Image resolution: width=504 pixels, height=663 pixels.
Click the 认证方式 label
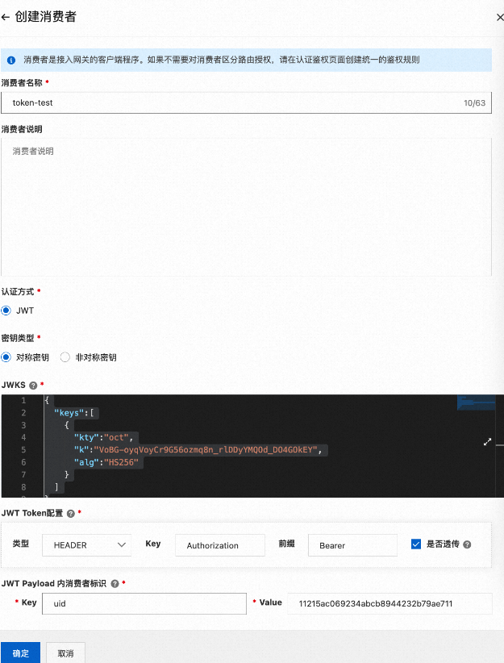[17, 292]
